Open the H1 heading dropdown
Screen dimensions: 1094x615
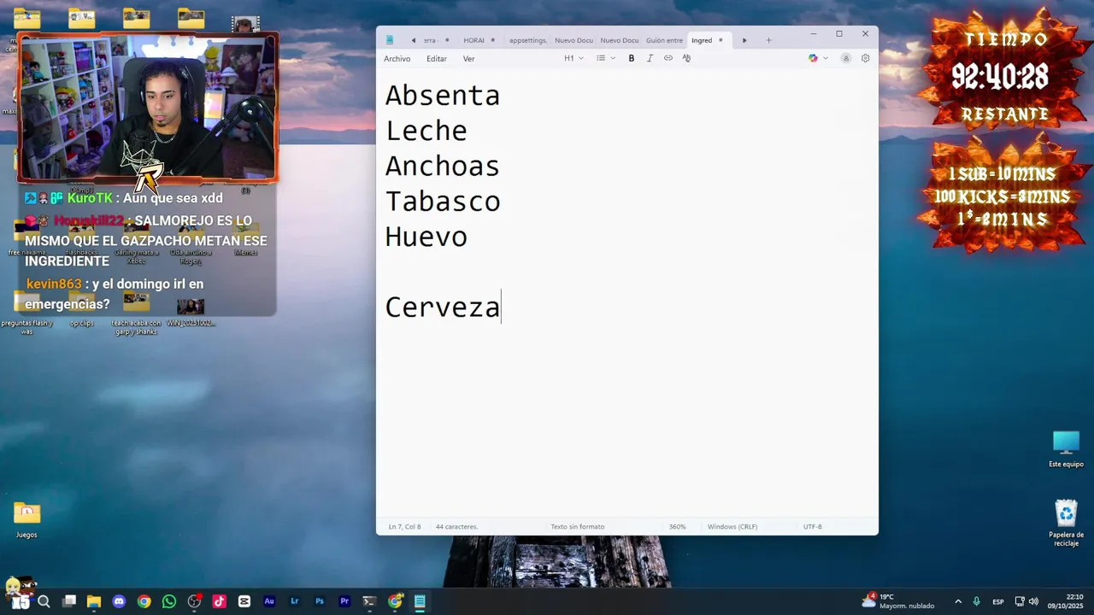tap(573, 58)
